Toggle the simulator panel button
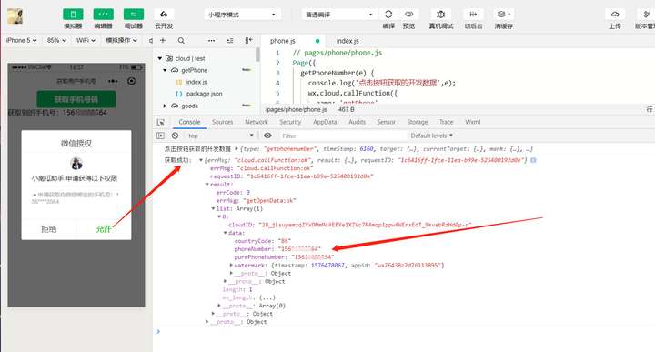655x352 pixels. pyautogui.click(x=73, y=15)
